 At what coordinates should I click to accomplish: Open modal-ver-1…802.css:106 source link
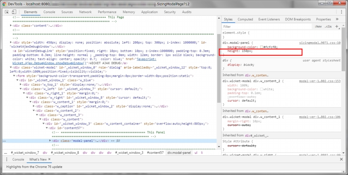tap(320, 117)
